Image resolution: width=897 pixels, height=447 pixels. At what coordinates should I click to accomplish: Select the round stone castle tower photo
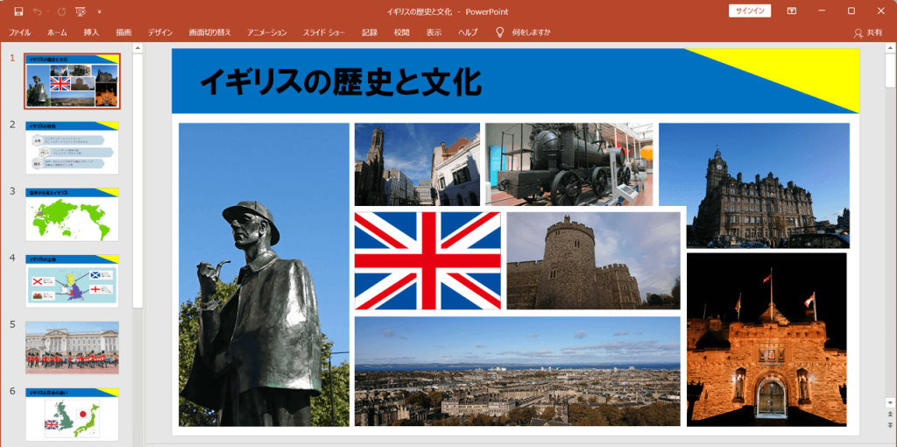coord(593,261)
